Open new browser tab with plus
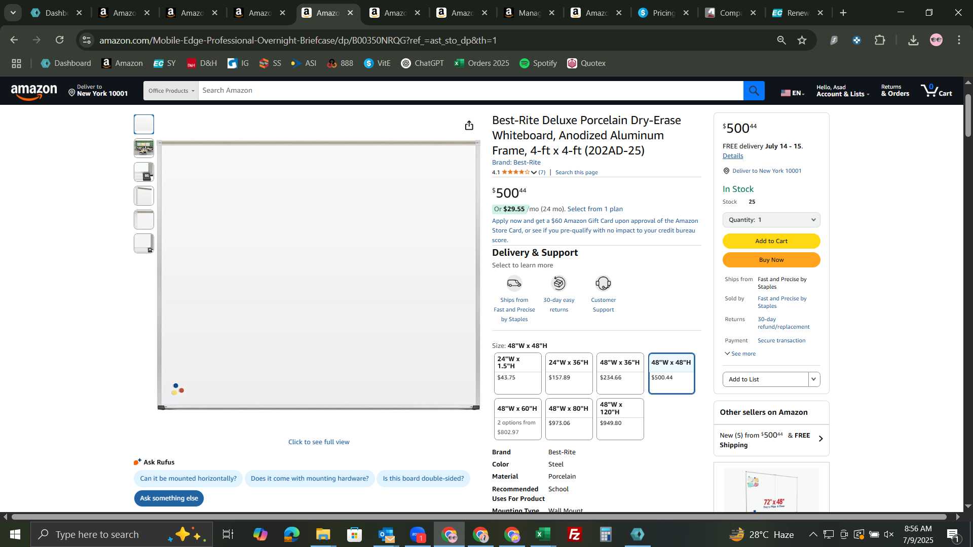Viewport: 973px width, 547px height. point(843,13)
